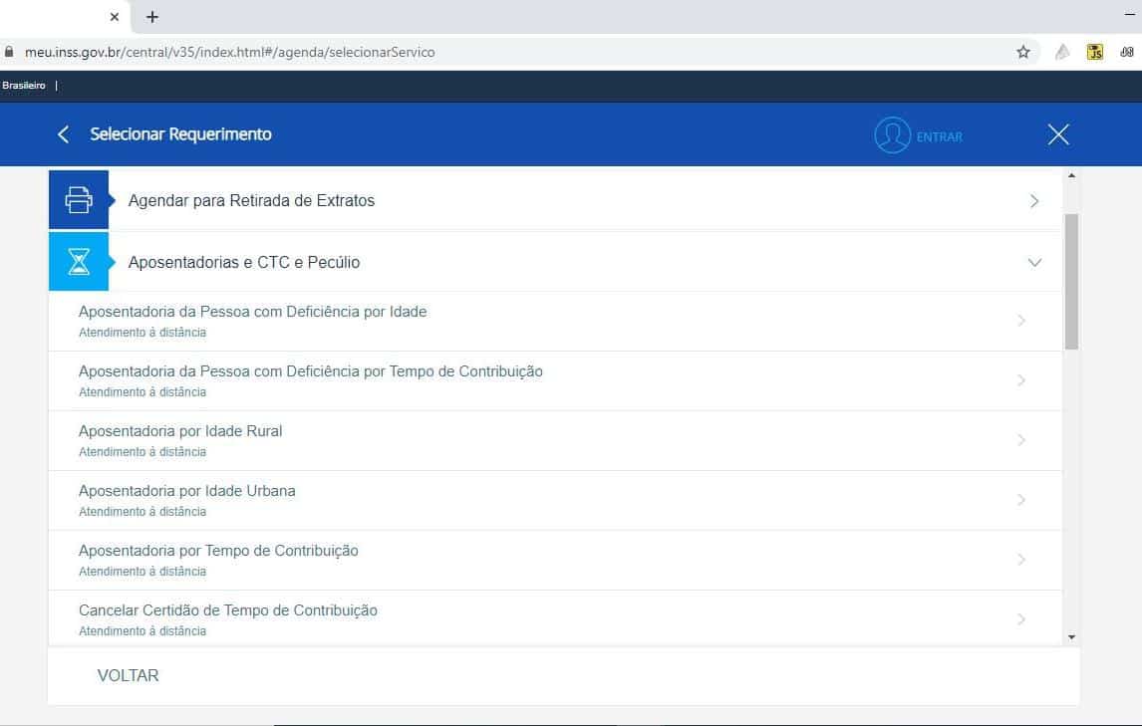The width and height of the screenshot is (1142, 726).
Task: Bookmark this page with the star icon
Action: [x=1023, y=52]
